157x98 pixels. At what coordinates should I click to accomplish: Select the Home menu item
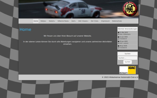[x=36, y=21]
